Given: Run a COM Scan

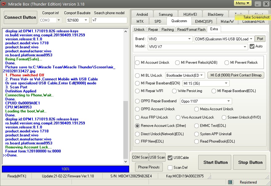Looking at the screenshot, I should (x=140, y=157).
